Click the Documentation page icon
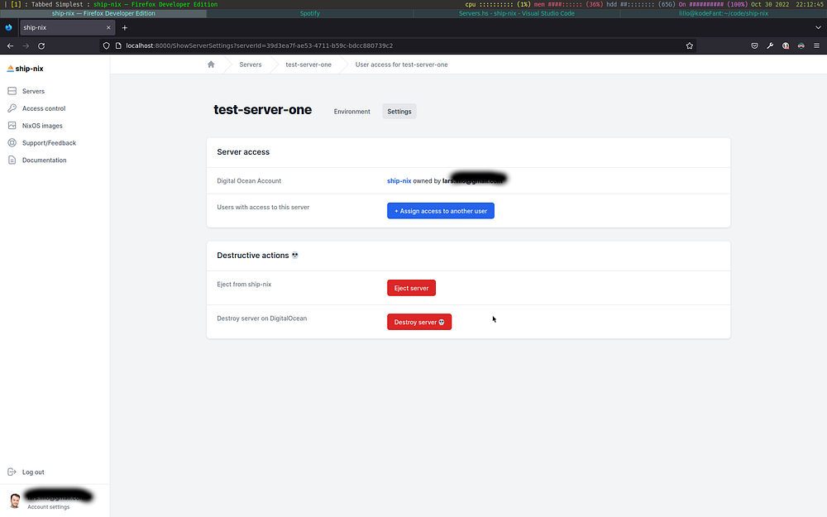This screenshot has width=827, height=517. 12,160
